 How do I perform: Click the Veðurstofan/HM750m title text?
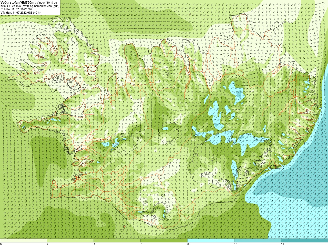(x=17, y=2)
